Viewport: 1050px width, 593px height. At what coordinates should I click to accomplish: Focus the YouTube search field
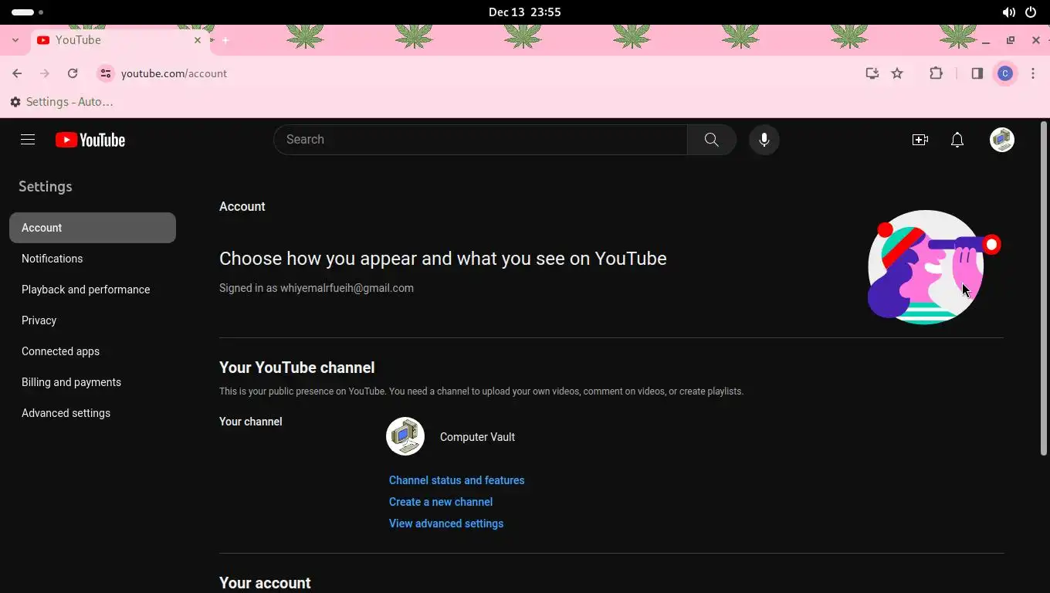tap(480, 140)
